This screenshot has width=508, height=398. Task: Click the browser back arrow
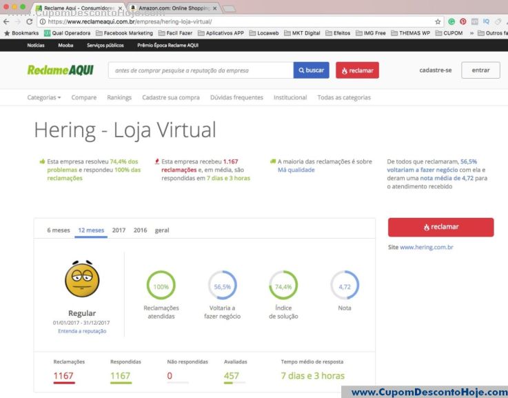(6, 21)
